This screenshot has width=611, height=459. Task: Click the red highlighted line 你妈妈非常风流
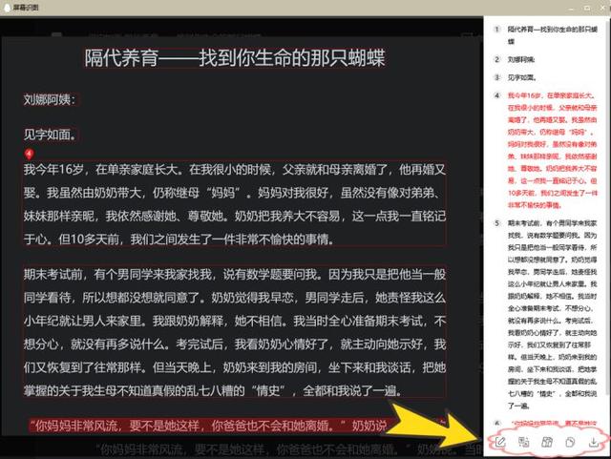point(210,425)
